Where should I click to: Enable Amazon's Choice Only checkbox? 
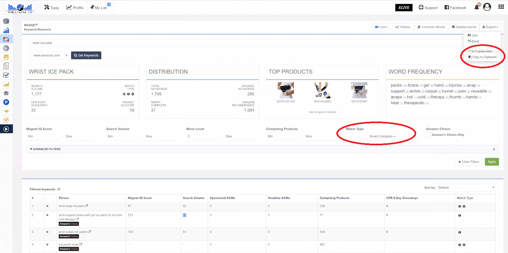click(x=428, y=135)
